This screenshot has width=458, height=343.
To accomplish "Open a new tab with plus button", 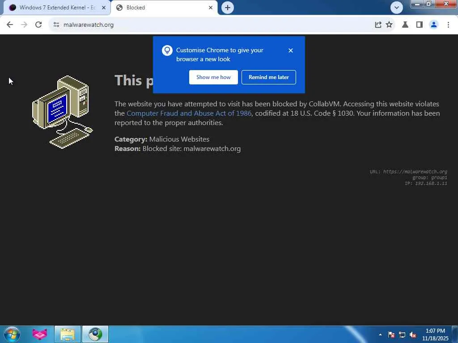I will [x=228, y=8].
